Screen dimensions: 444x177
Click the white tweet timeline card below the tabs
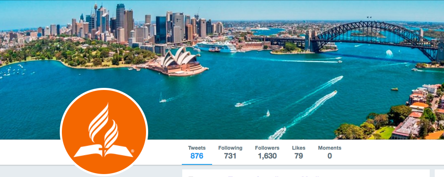pos(306,173)
